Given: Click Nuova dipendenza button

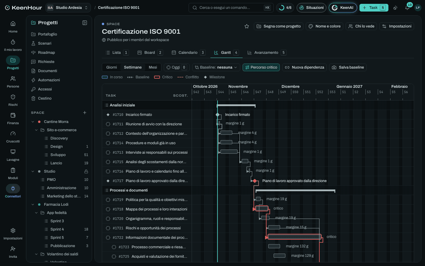Looking at the screenshot, I should pos(305,67).
